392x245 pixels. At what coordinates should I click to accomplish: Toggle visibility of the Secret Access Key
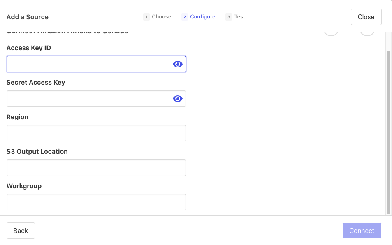pos(177,99)
